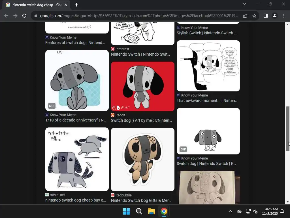The height and width of the screenshot is (218, 290).
Task: Open mtslai.net 'nintendo switch dog cheap buy' link
Action: coord(76,200)
